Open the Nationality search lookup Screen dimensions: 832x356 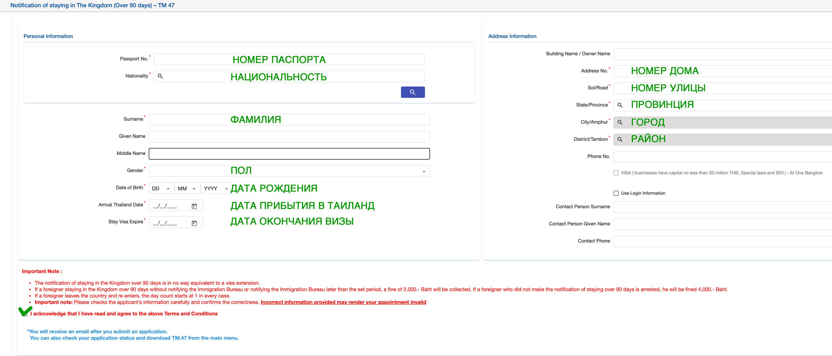[161, 76]
